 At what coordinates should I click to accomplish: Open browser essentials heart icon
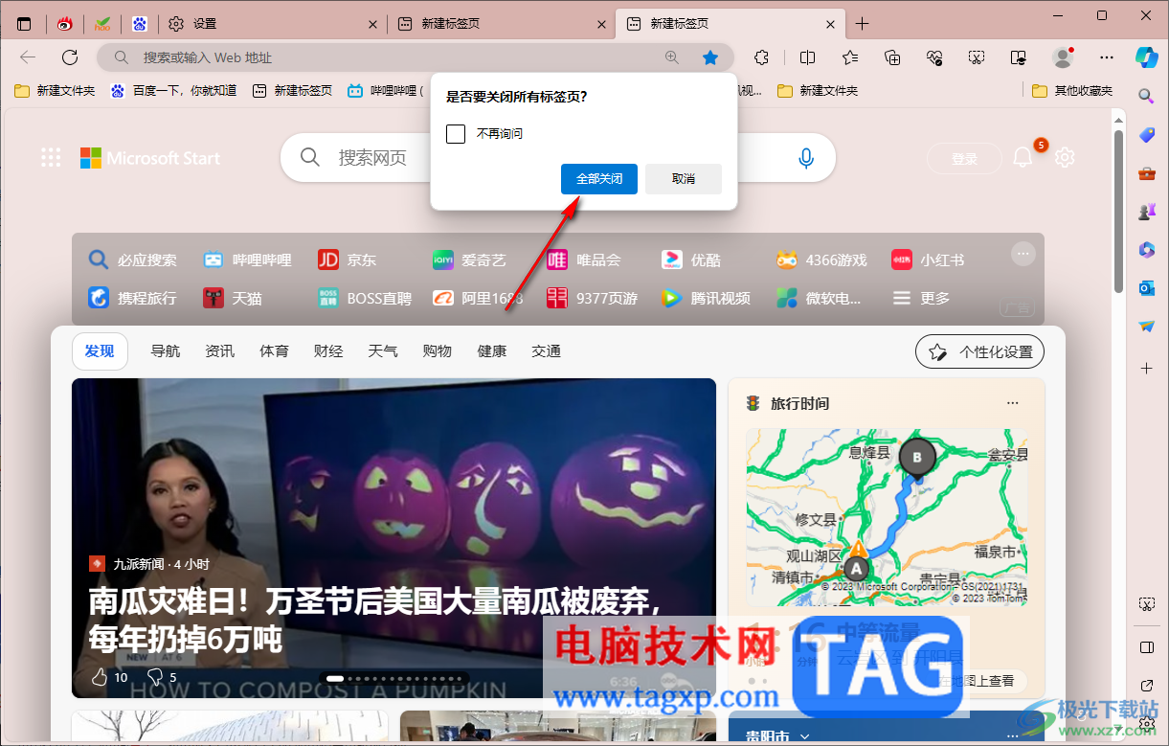tap(934, 57)
